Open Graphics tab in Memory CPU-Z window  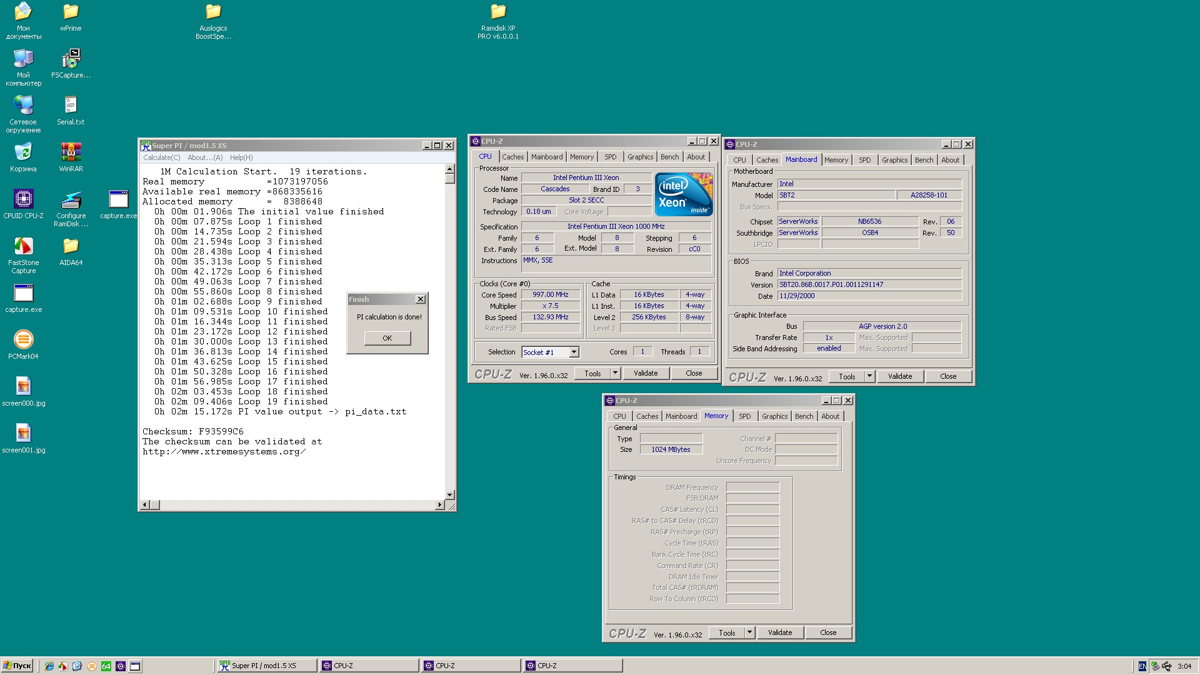click(x=774, y=416)
